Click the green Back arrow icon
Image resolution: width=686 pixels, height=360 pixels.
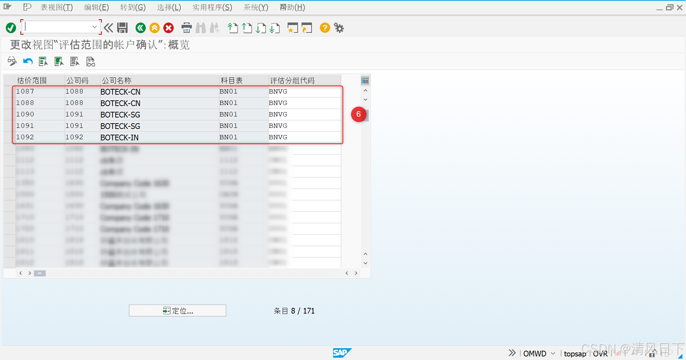pos(140,28)
